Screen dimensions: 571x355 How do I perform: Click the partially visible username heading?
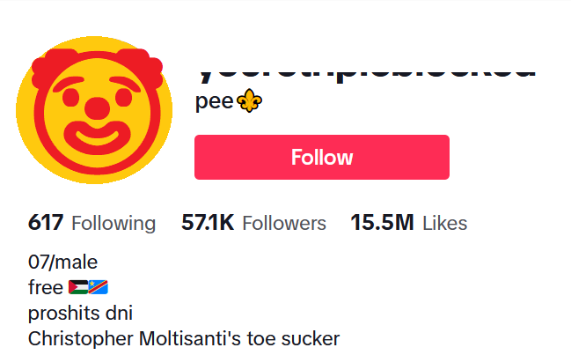coord(364,69)
